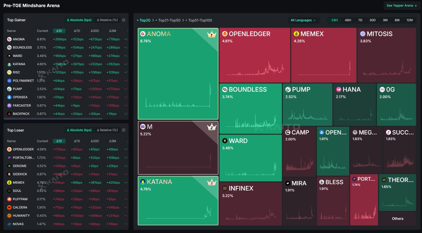Screen dimensions: 422x233
Task: Click the SOUL logo icon in Top Loser list
Action: point(9,191)
